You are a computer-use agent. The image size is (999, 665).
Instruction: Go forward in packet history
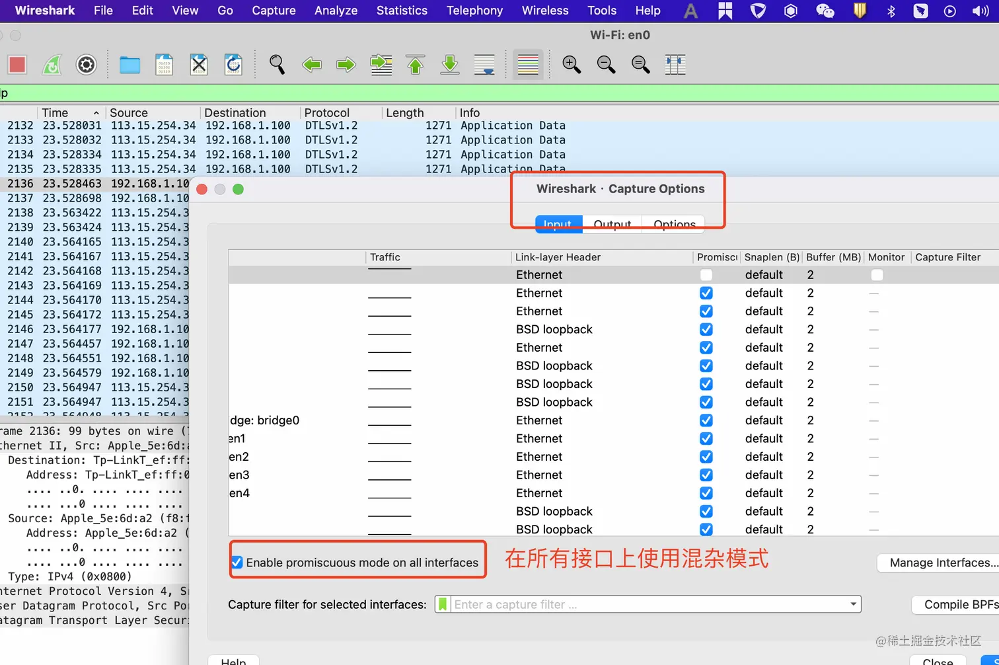pyautogui.click(x=346, y=65)
